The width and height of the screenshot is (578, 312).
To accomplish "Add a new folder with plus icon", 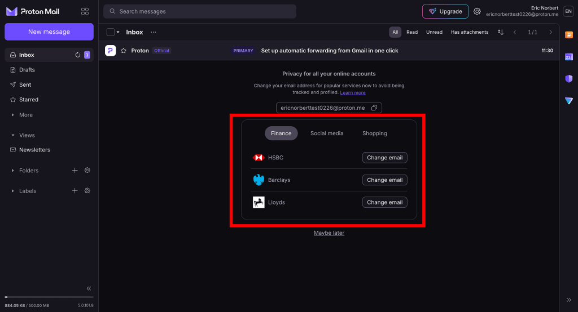I will click(75, 170).
